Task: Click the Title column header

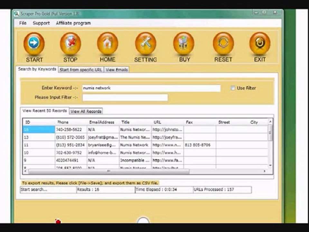Action: (x=136, y=122)
